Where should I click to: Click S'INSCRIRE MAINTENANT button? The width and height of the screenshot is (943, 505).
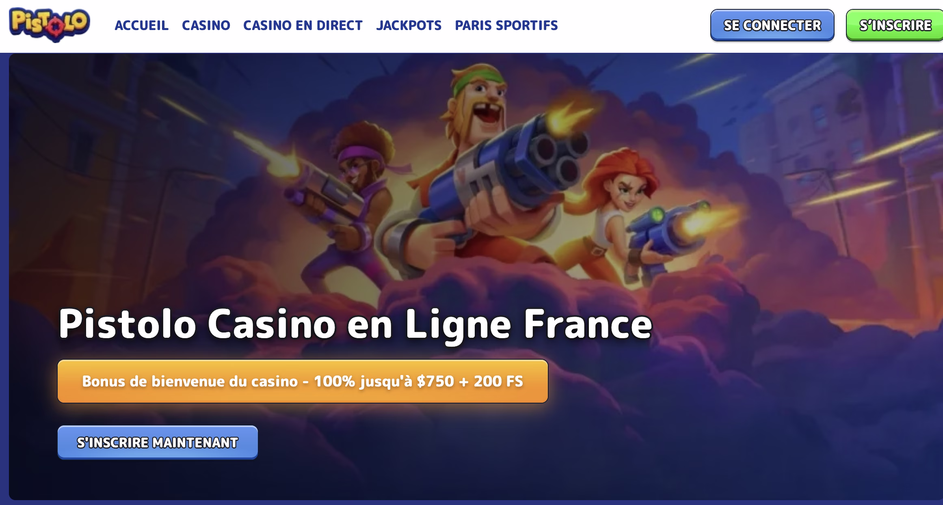(158, 442)
